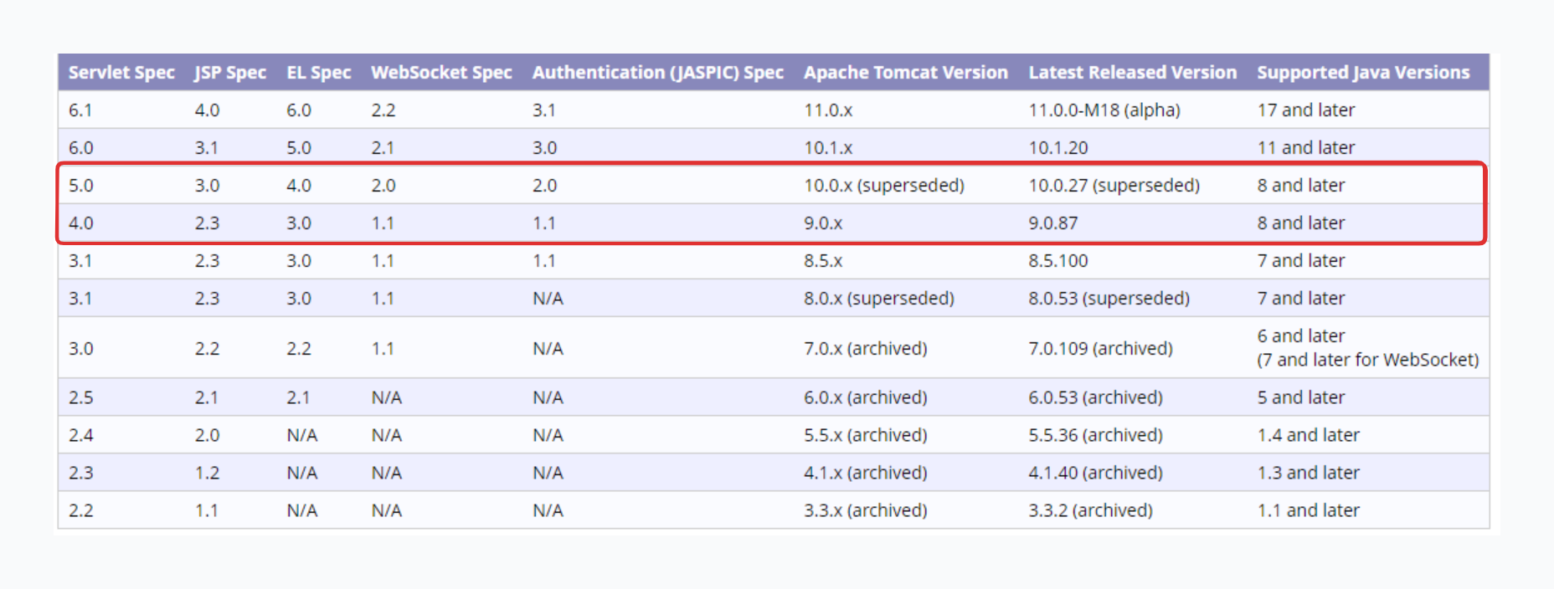
Task: Click Servlet Spec value 2.2
Action: click(x=80, y=510)
